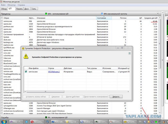Sort threats by Имя файла column
The width and height of the screenshot is (168, 124).
coord(38,68)
